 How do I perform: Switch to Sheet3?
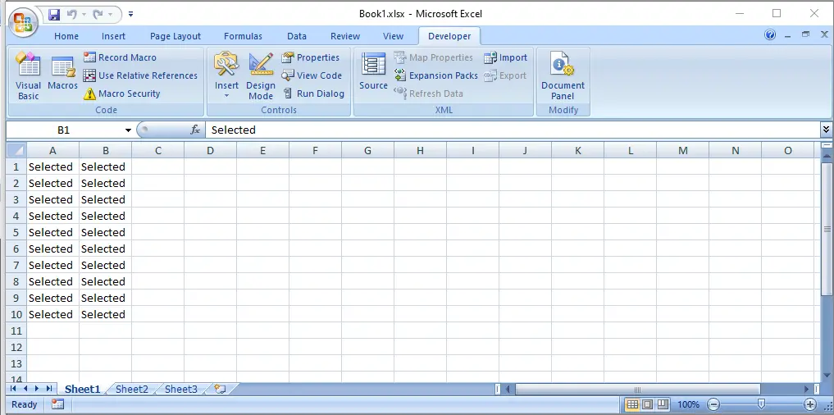tap(181, 389)
